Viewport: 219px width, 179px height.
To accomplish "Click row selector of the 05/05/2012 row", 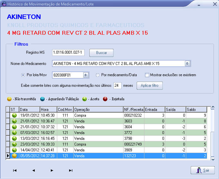I will point(8,156).
